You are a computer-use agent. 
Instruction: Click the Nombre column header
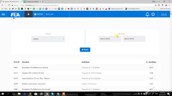click(26, 62)
